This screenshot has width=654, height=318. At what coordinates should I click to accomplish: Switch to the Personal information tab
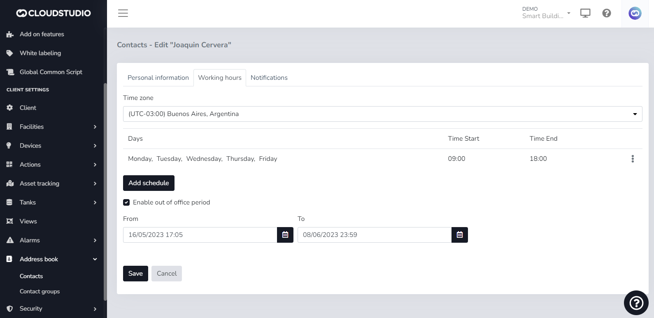point(158,78)
